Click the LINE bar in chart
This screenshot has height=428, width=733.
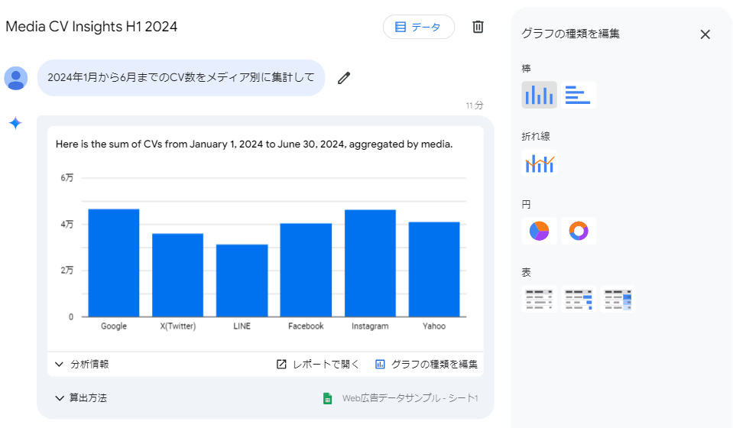(242, 280)
